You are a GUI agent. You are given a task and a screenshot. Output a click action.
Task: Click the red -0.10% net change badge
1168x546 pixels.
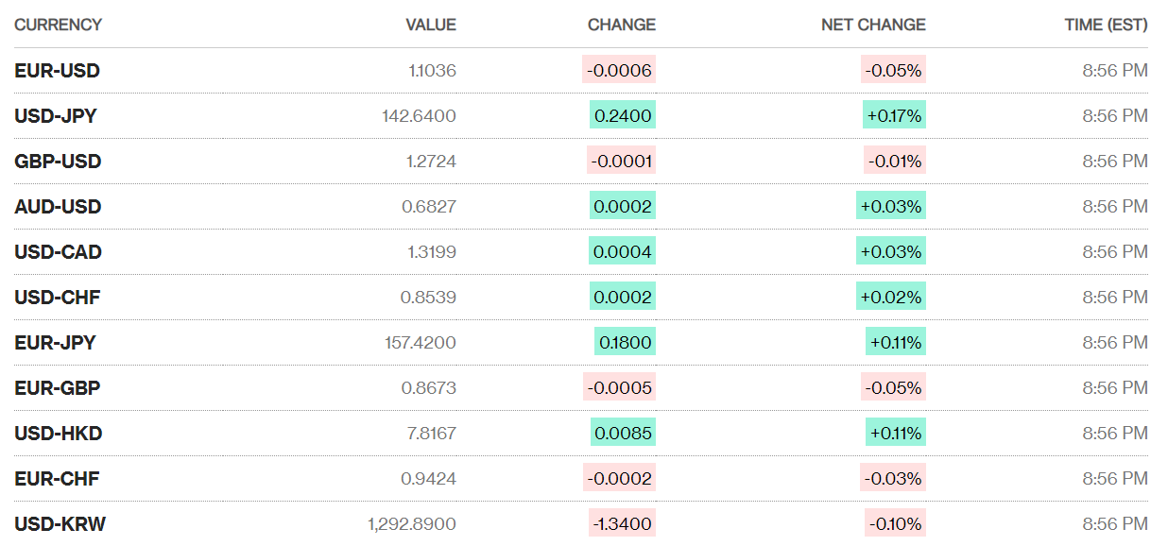pyautogui.click(x=894, y=524)
